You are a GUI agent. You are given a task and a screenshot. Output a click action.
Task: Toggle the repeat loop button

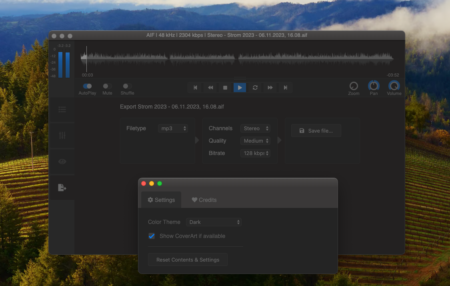tap(255, 87)
